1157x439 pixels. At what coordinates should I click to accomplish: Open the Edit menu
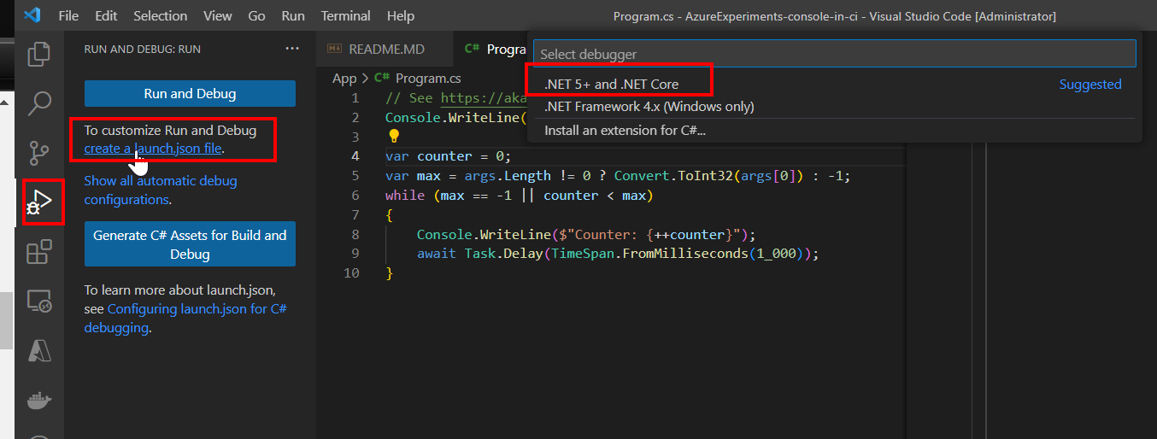[107, 15]
